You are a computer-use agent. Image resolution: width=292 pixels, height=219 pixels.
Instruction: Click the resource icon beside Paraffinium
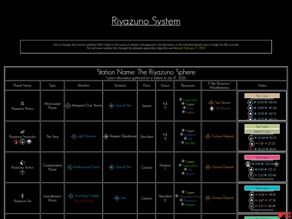tap(182, 135)
